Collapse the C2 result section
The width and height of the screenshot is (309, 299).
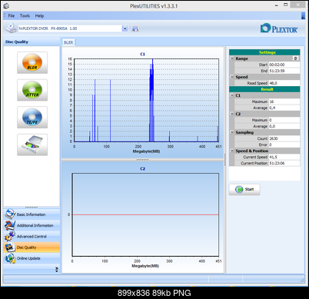coord(231,114)
